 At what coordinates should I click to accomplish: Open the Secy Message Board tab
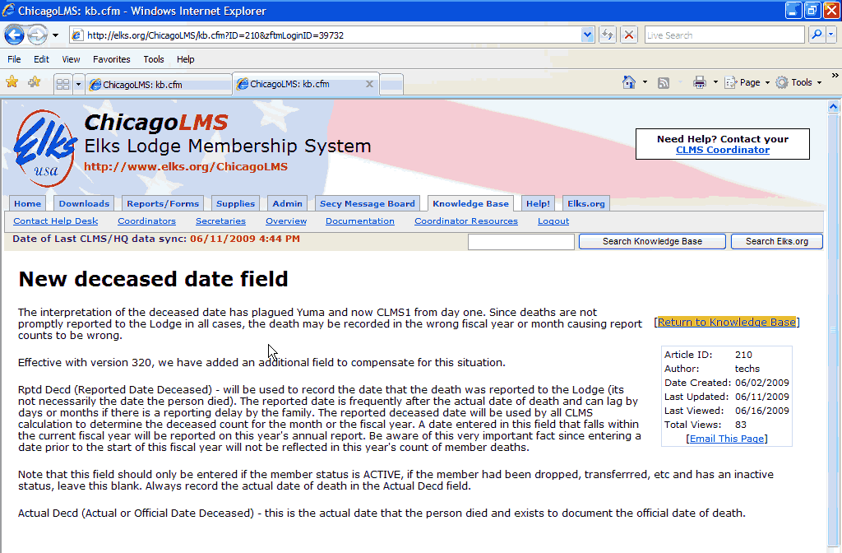[367, 204]
